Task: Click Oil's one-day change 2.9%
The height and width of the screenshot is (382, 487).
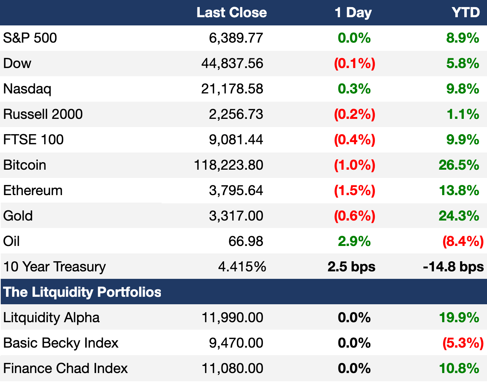Action: tap(354, 241)
